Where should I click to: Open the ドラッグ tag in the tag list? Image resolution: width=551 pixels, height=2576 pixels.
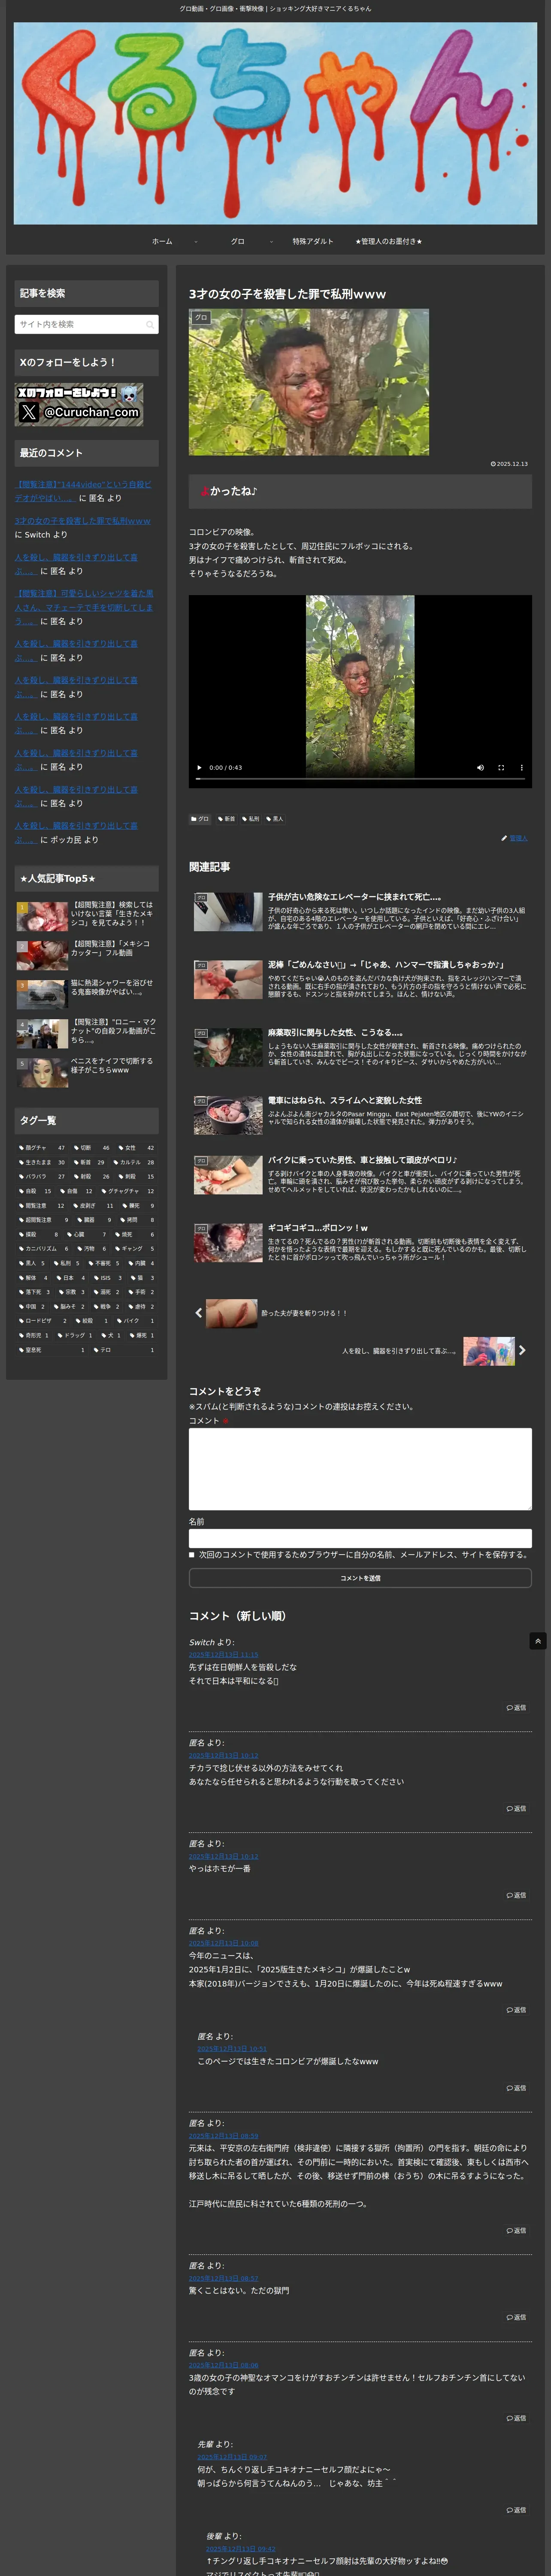click(76, 1336)
